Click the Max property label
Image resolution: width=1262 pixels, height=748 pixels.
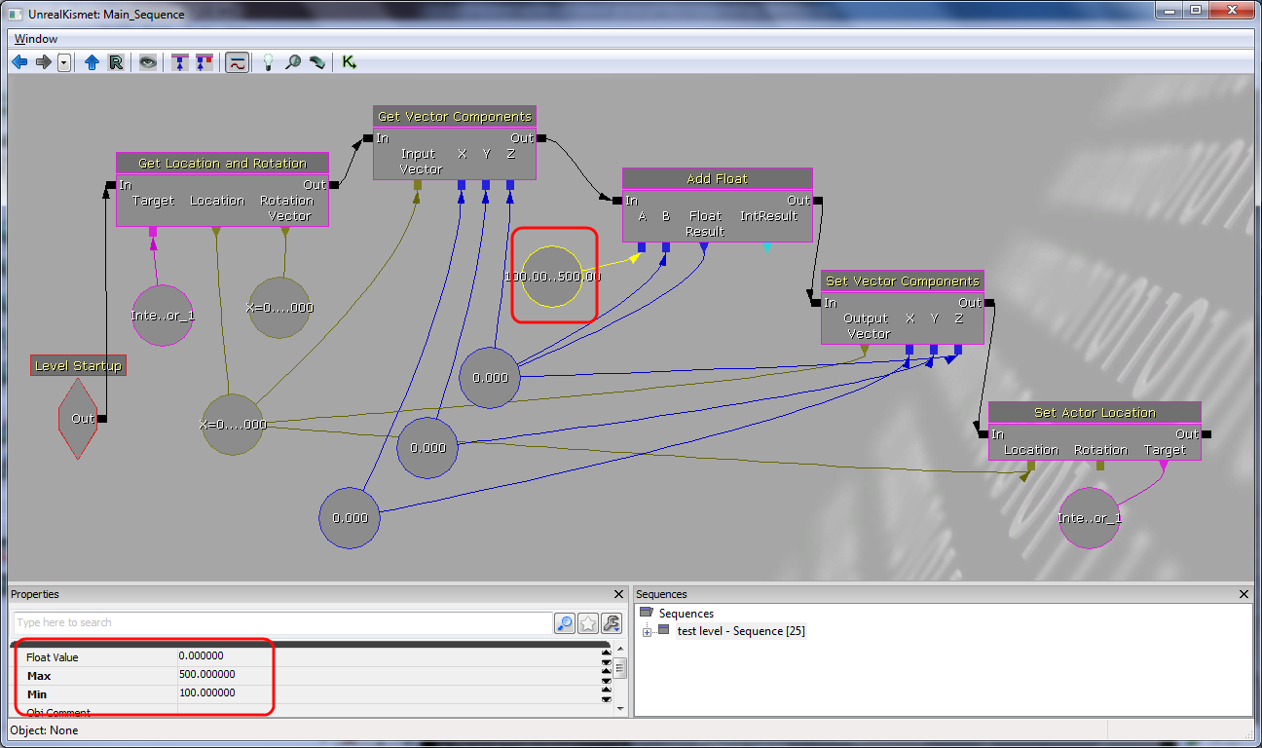click(39, 676)
